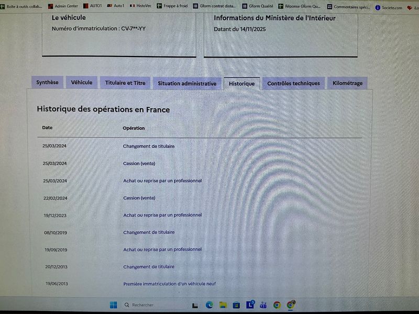Open Microsoft Teams from taskbar

pyautogui.click(x=263, y=305)
